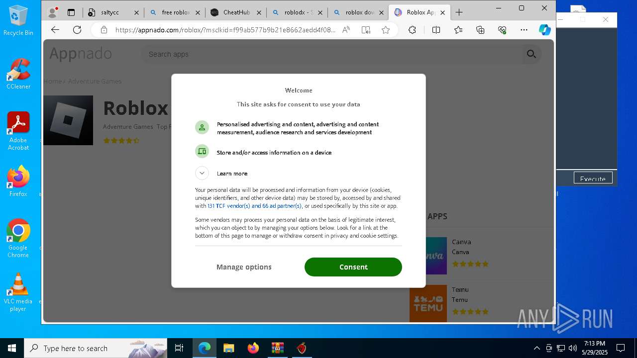This screenshot has height=358, width=637.
Task: Open the Temu app thumbnail
Action: [428, 303]
